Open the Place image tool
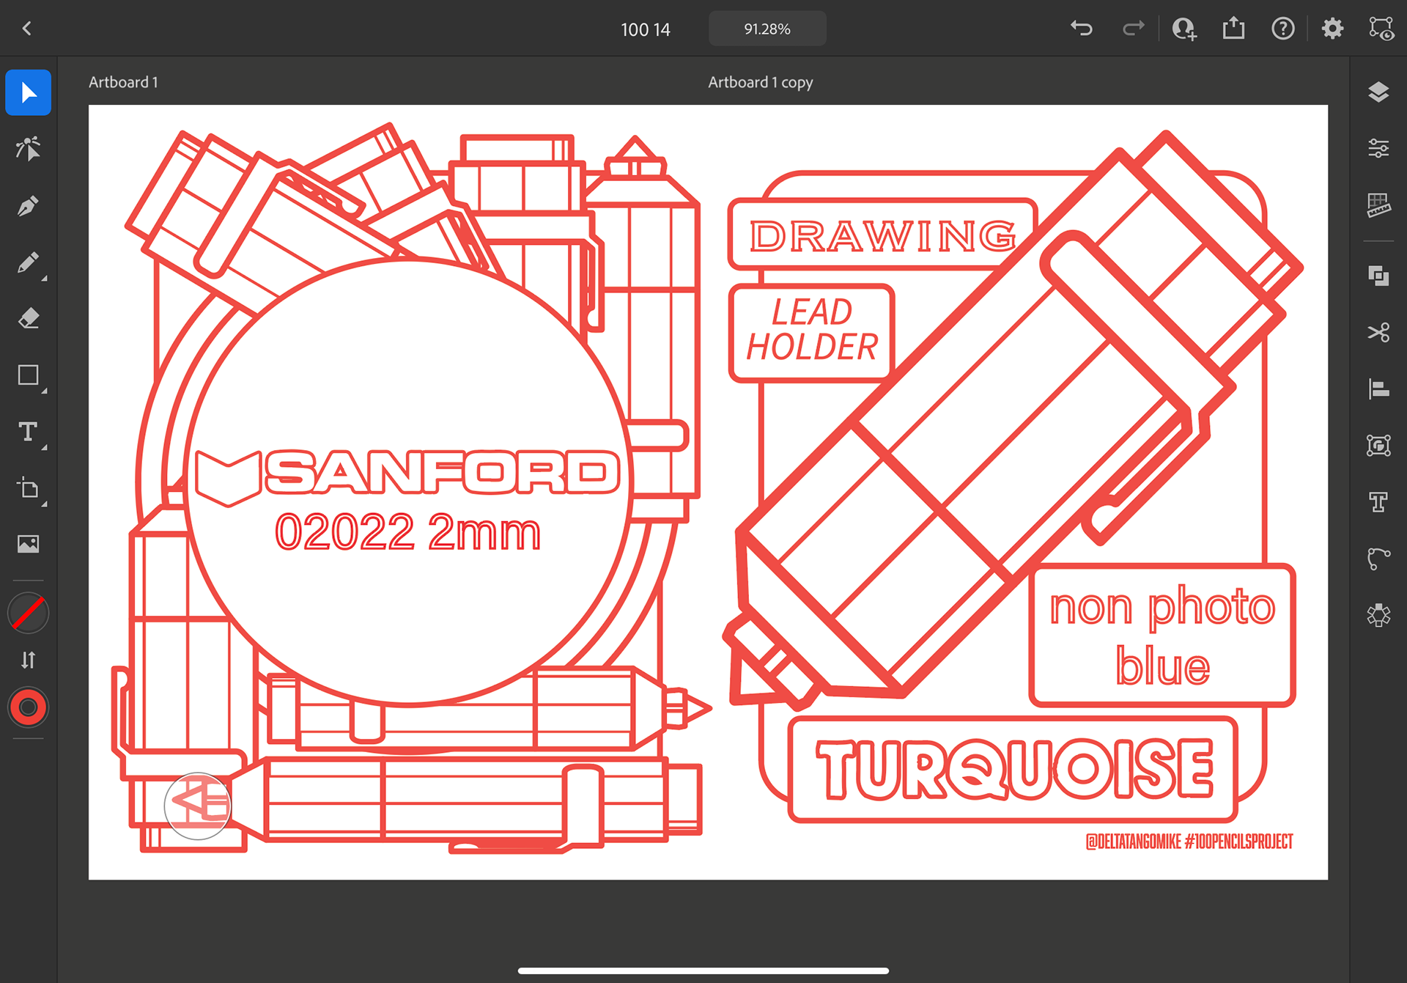Image resolution: width=1407 pixels, height=983 pixels. coord(28,544)
